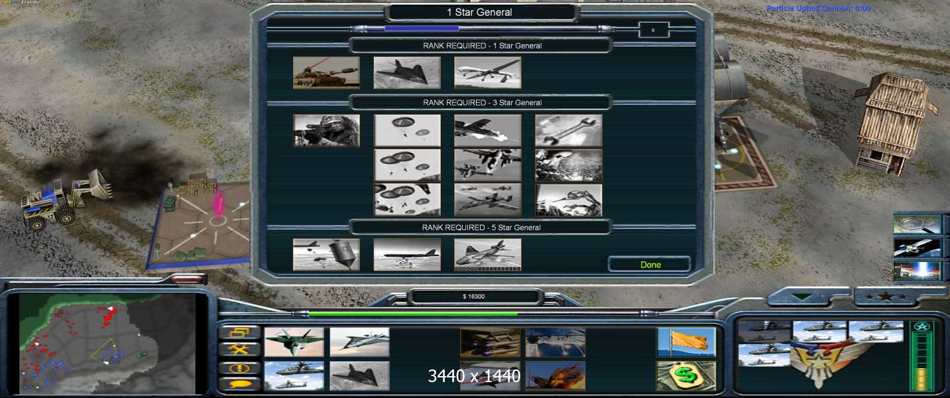Select the first Comanche portrait in selection panel
Screen dimensions: 950x398
coord(764,332)
